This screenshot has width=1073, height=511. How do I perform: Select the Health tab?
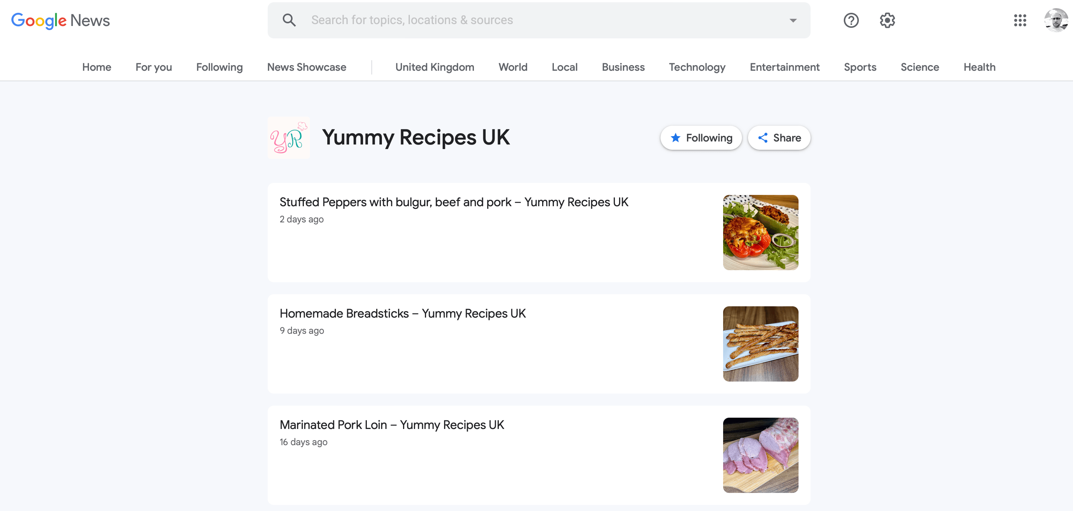click(x=979, y=67)
